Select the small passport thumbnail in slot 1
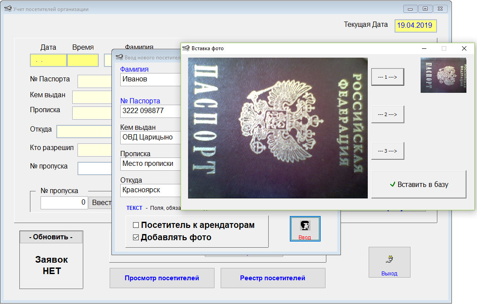 [x=443, y=75]
